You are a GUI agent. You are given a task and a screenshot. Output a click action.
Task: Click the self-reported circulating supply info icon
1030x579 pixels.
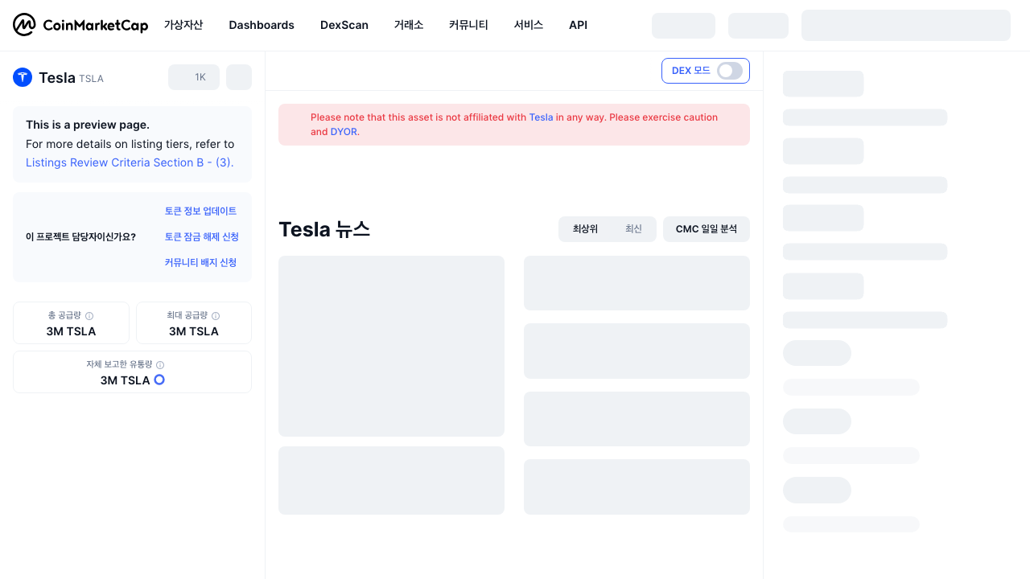(160, 365)
